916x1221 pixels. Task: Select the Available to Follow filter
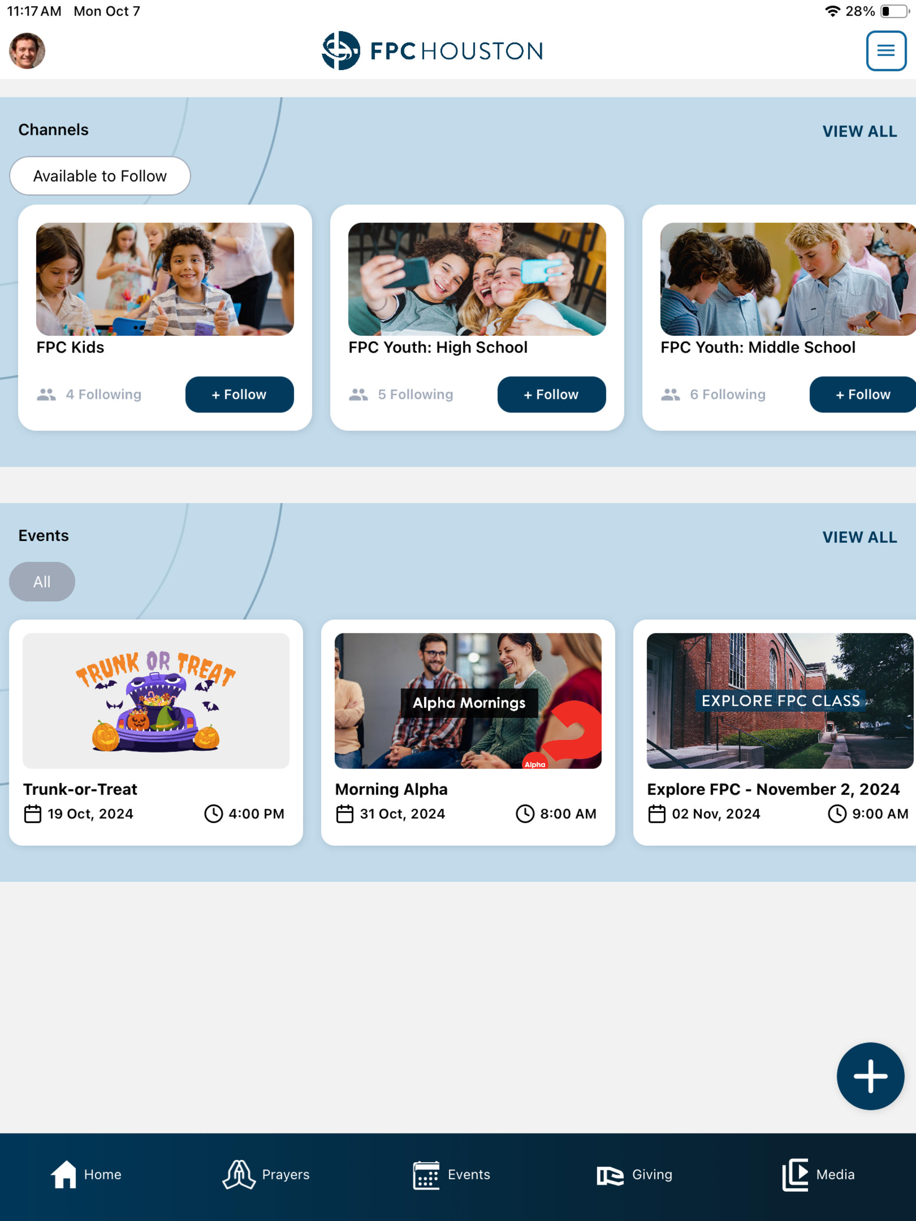[x=100, y=176]
